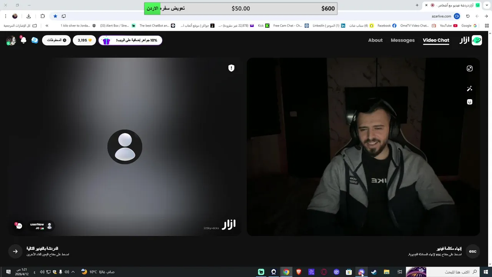Switch to the Video Chat tab
This screenshot has width=492, height=277.
click(436, 40)
